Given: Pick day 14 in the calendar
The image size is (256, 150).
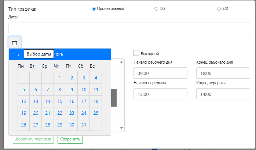Looking at the screenshot, I should click(48, 101).
